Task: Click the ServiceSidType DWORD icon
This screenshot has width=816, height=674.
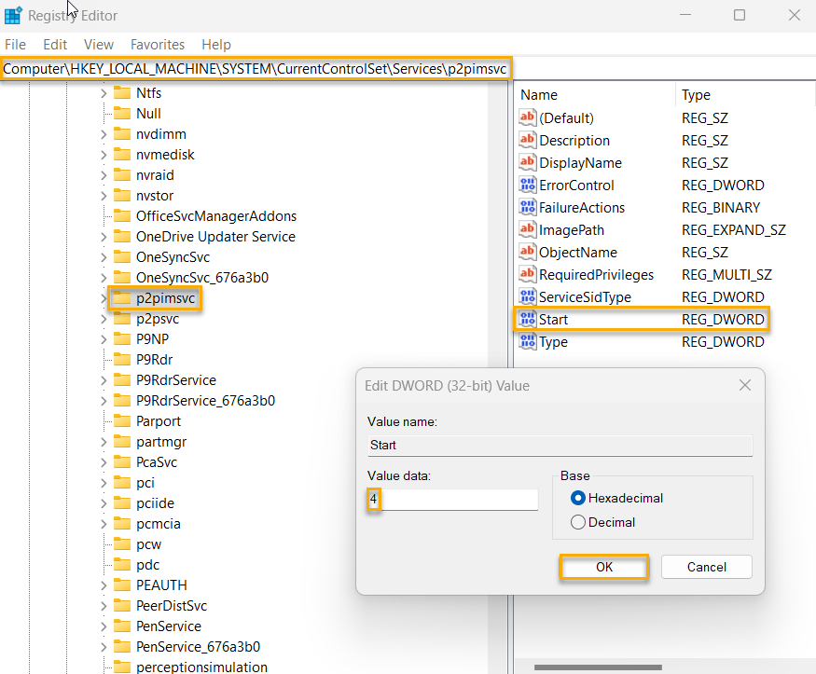Action: point(527,296)
